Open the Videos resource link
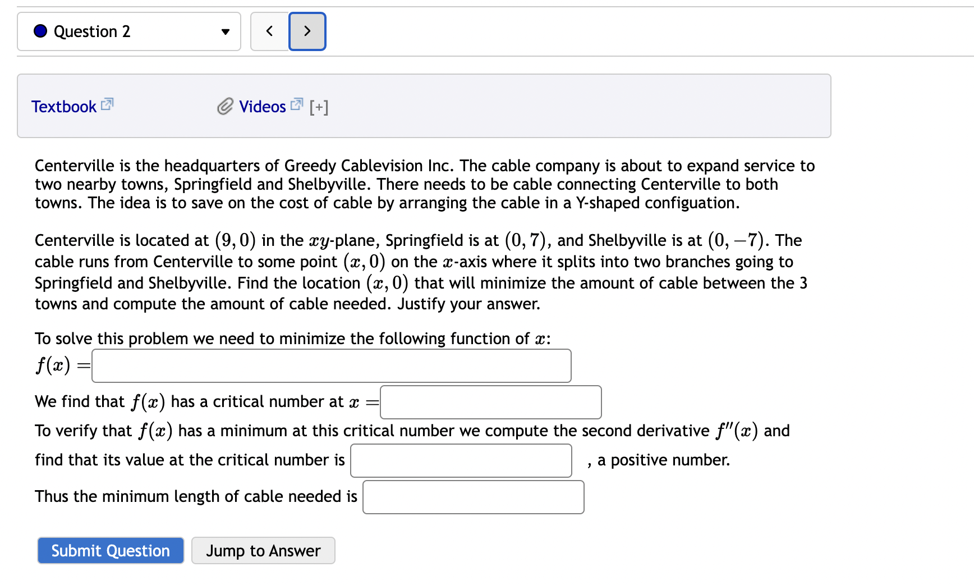This screenshot has width=974, height=585. coord(262,106)
